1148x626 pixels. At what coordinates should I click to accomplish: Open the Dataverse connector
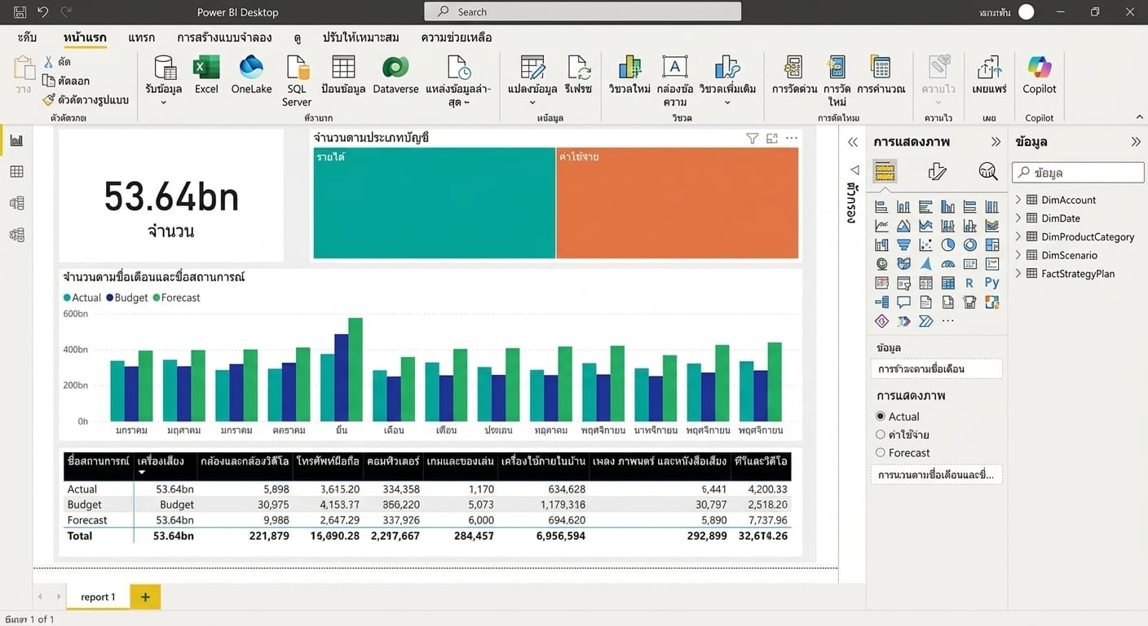click(x=395, y=75)
